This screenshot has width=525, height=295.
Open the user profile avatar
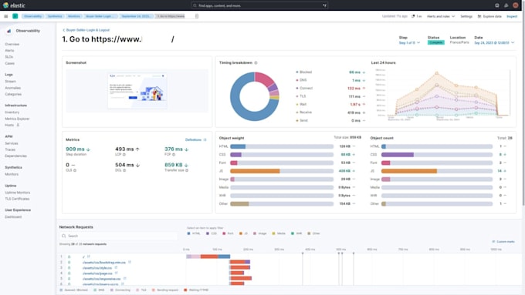click(515, 5)
